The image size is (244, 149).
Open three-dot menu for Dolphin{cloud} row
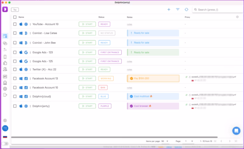pos(30,96)
